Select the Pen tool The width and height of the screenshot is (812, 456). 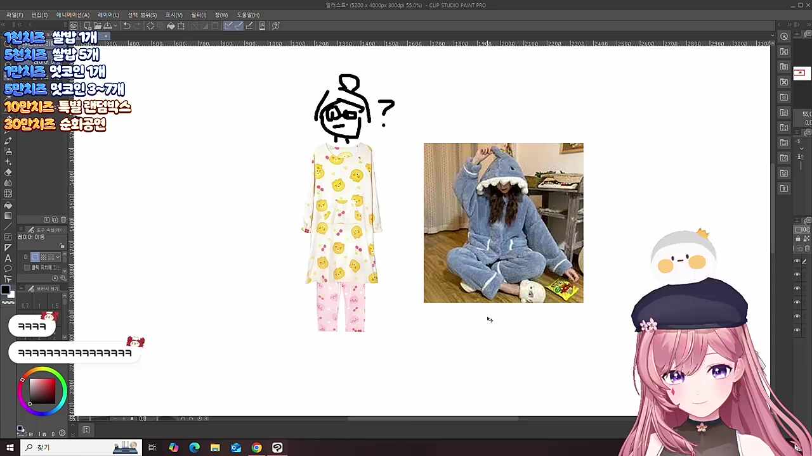(x=8, y=141)
